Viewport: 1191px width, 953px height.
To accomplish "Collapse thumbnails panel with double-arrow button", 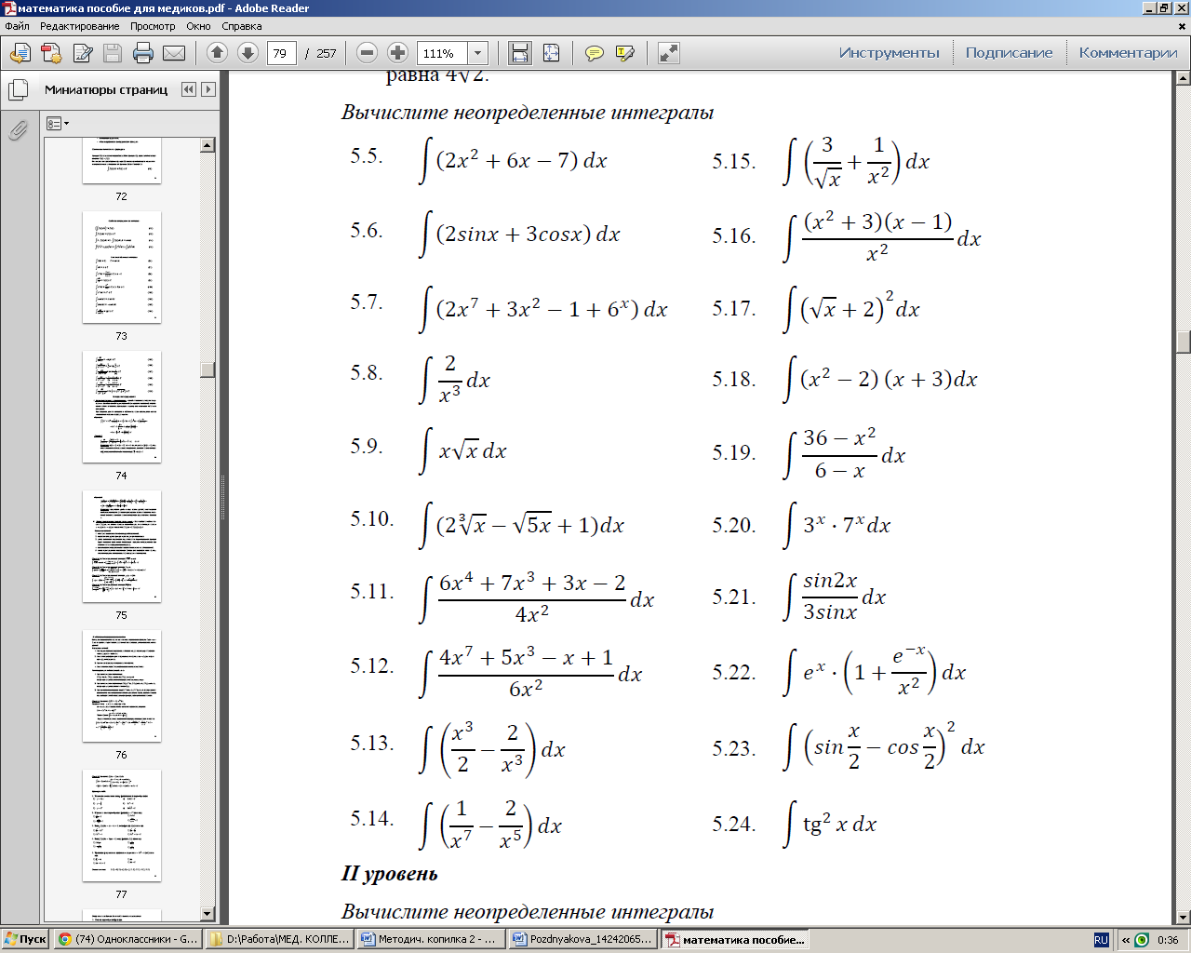I will 189,89.
